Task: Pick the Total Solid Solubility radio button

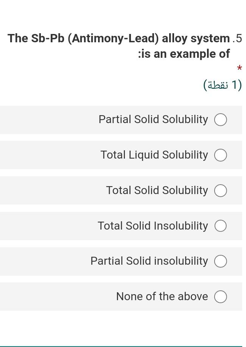Action: coord(221,191)
